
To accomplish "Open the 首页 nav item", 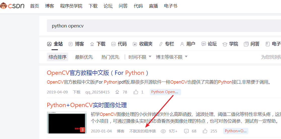I will pos(34,6).
